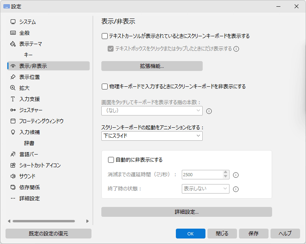Click the 依存関係 stacked icon
Image resolution: width=306 pixels, height=244 pixels.
pyautogui.click(x=13, y=188)
